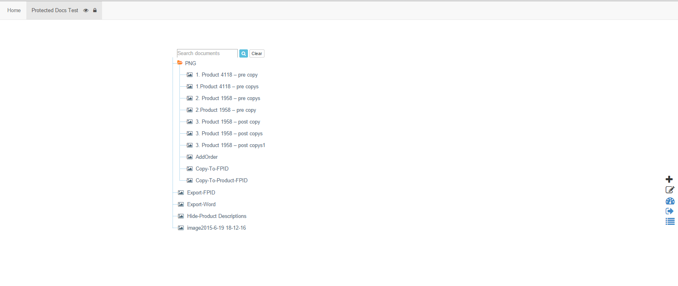
Task: Open the AddOrder document
Action: [x=207, y=157]
